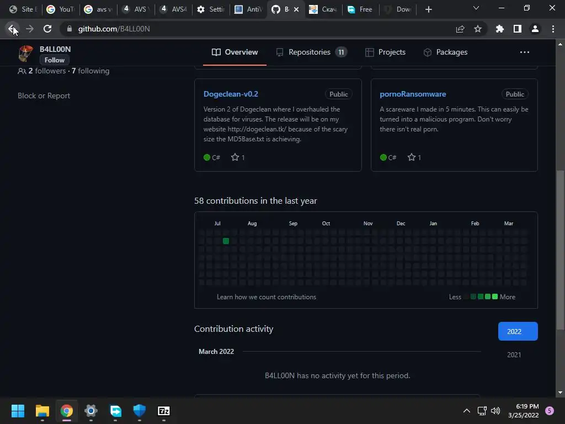Open the clock showing 6:19 PM

tap(523, 411)
